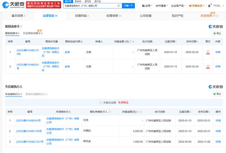Viewport: 226px width, 153px height.
Task: Open case (2024)粤0104执21321号 link
Action: click(x=30, y=142)
